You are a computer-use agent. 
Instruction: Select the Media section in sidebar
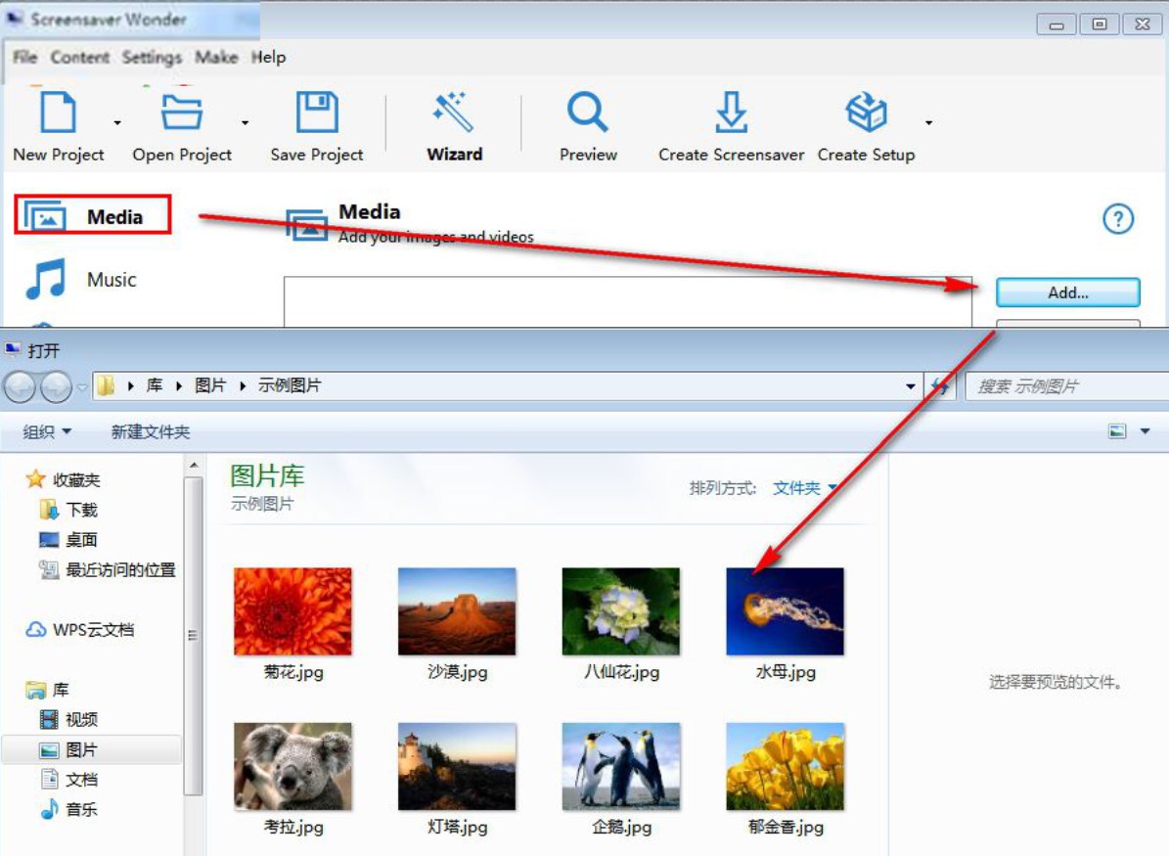click(x=93, y=215)
